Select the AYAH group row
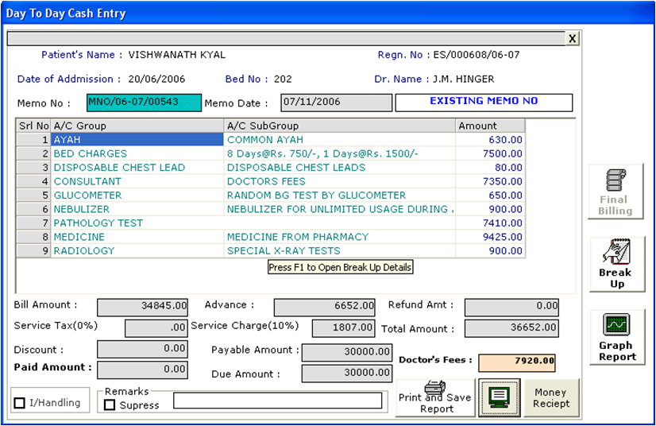Viewport: 656px width, 426px height. click(137, 140)
